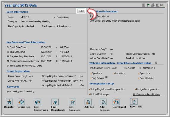
Task: Click the Keywords heading
Action: point(13,87)
